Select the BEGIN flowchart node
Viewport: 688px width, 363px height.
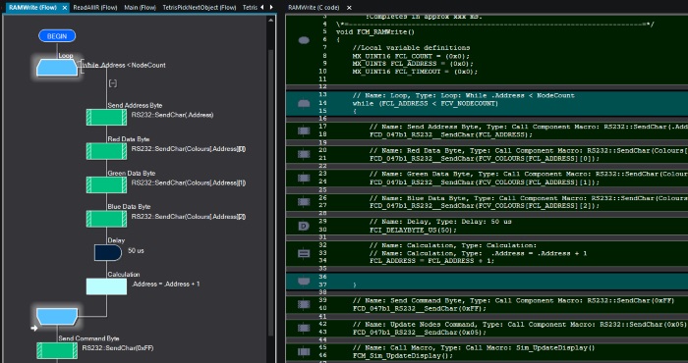coord(57,36)
